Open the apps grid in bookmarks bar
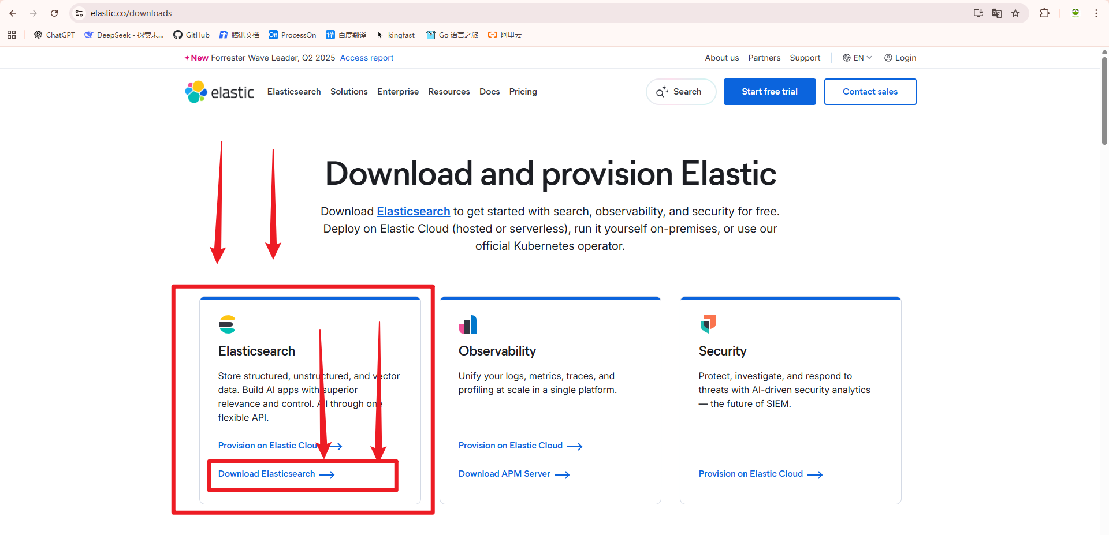 coord(12,35)
